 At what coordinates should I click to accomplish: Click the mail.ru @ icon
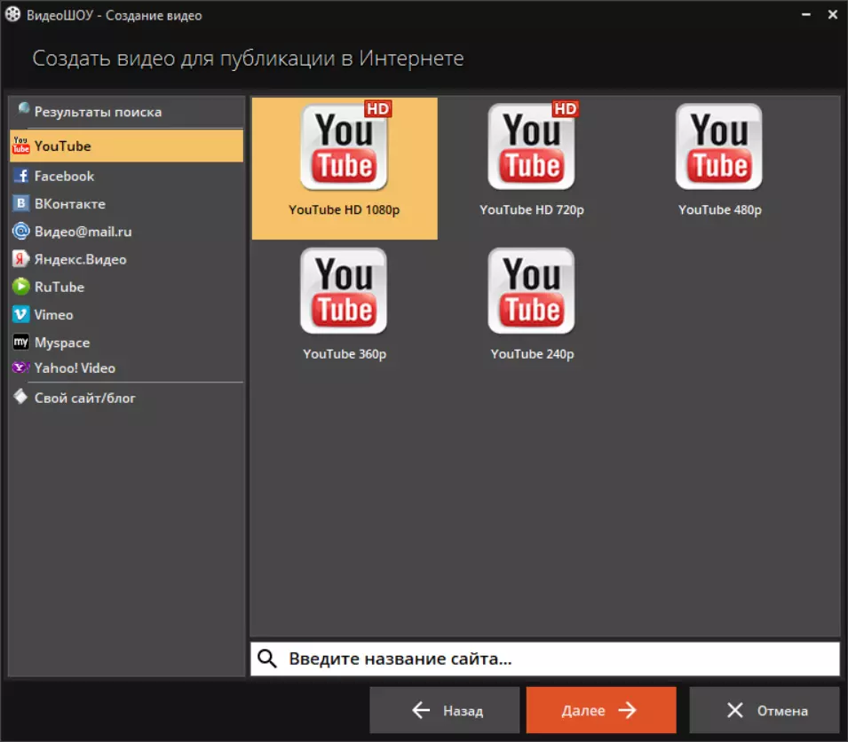coord(21,232)
